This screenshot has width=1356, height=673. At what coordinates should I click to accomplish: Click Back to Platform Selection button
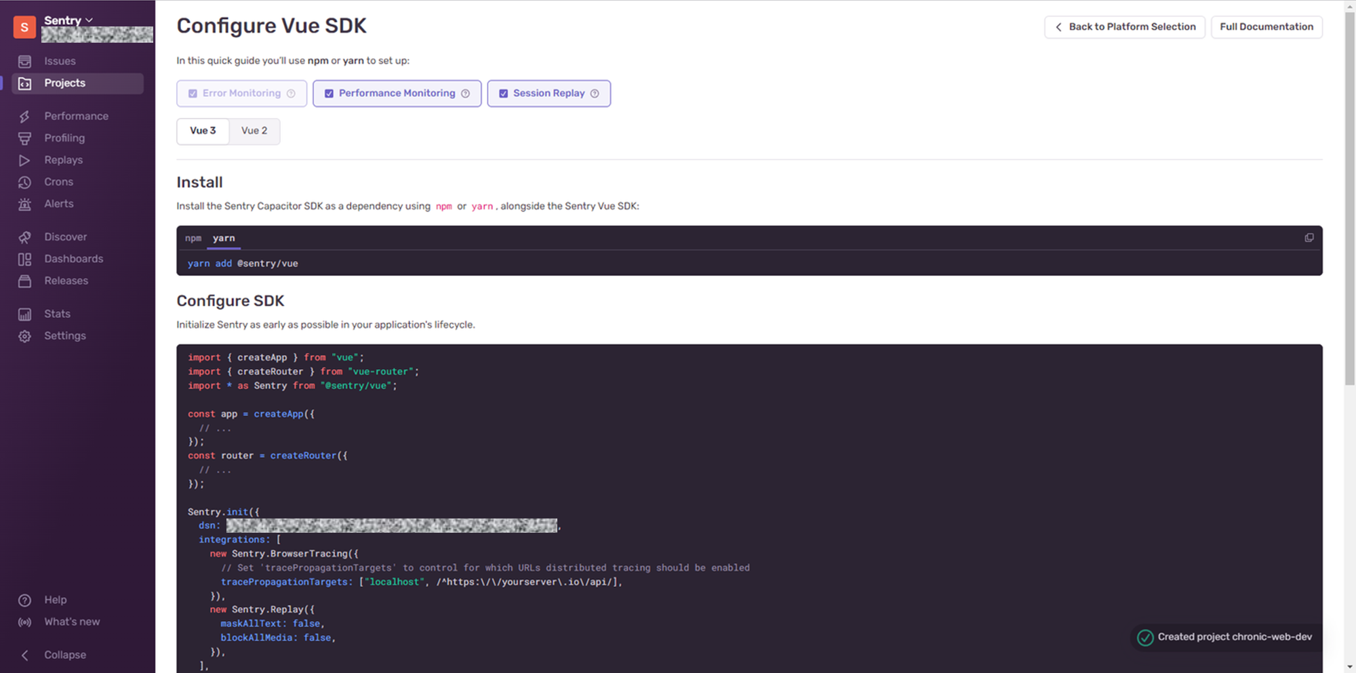(x=1125, y=27)
